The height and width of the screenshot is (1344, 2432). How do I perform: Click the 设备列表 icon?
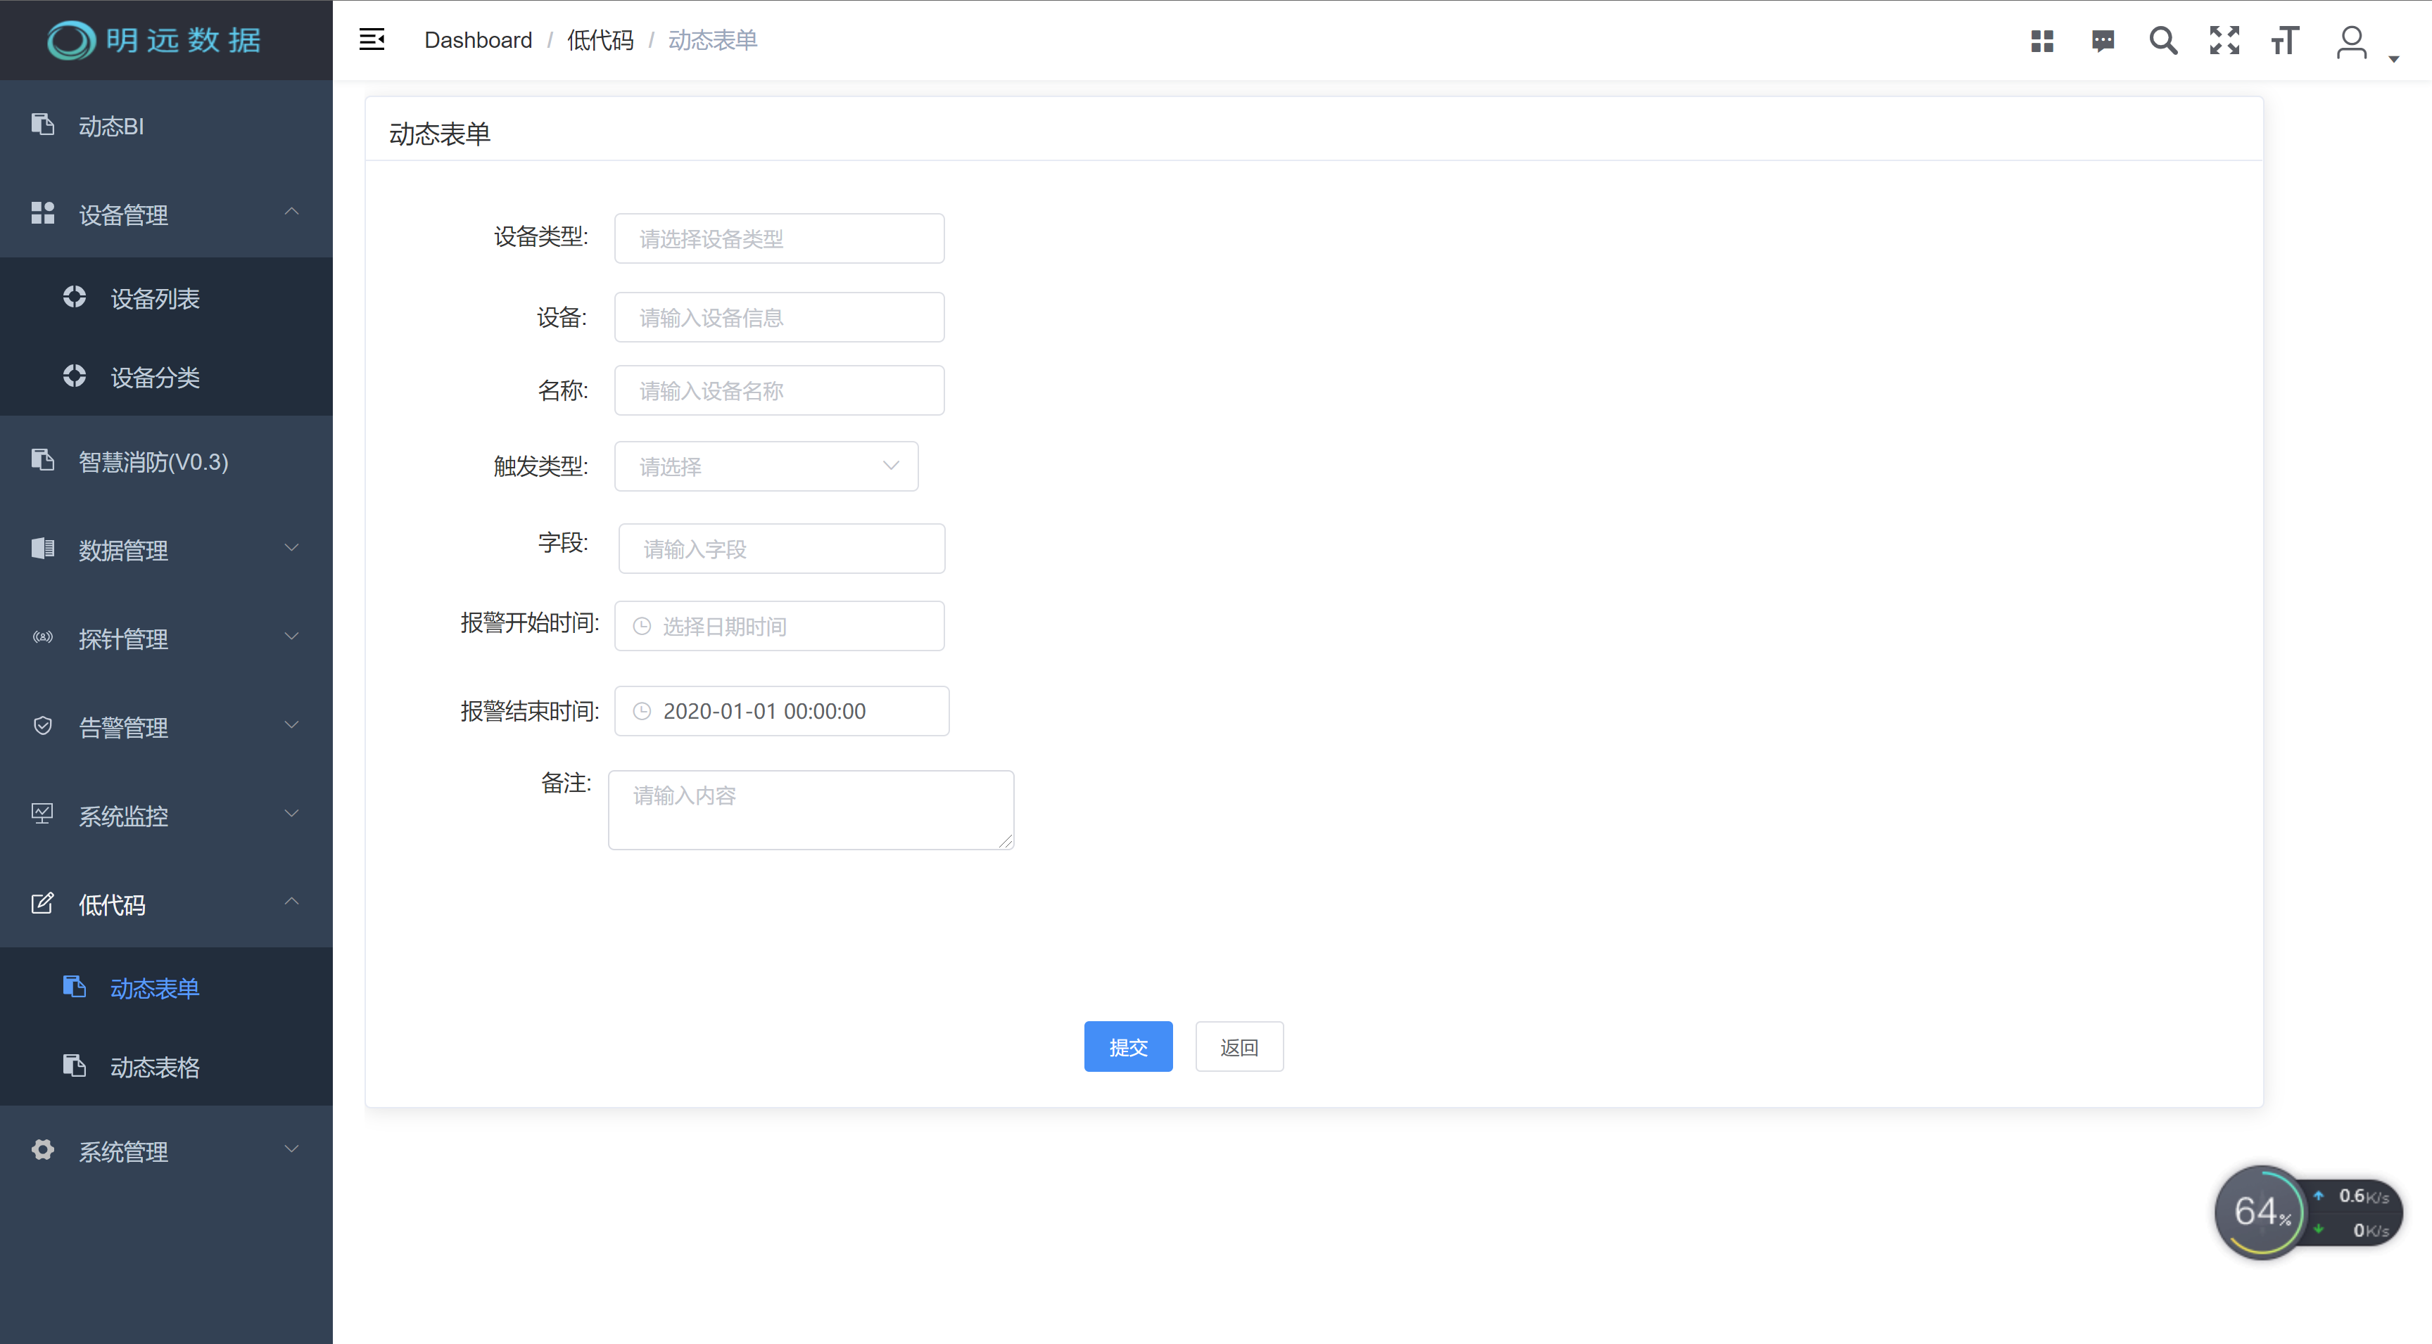pyautogui.click(x=75, y=297)
